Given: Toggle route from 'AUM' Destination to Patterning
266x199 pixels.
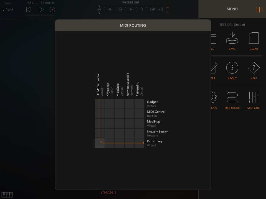Looking at the screenshot, I should point(100,143).
